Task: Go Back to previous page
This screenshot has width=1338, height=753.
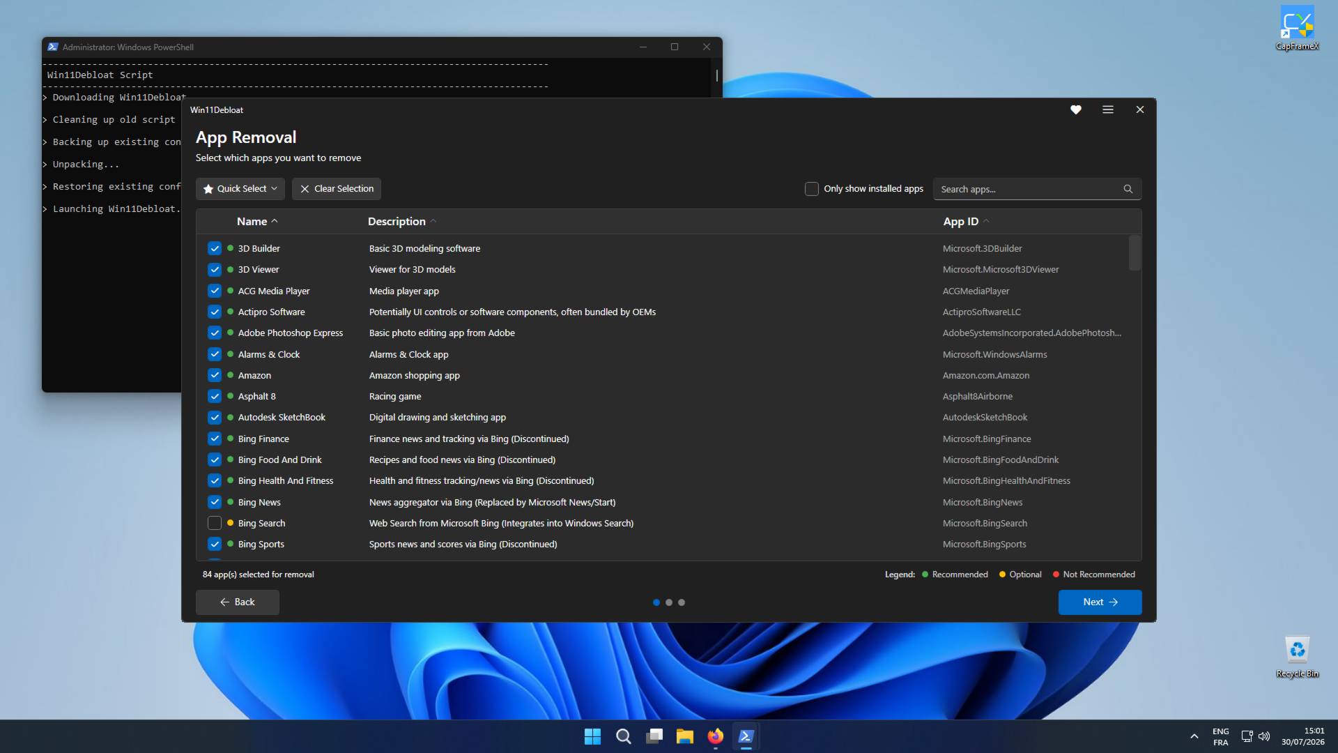Action: [238, 602]
